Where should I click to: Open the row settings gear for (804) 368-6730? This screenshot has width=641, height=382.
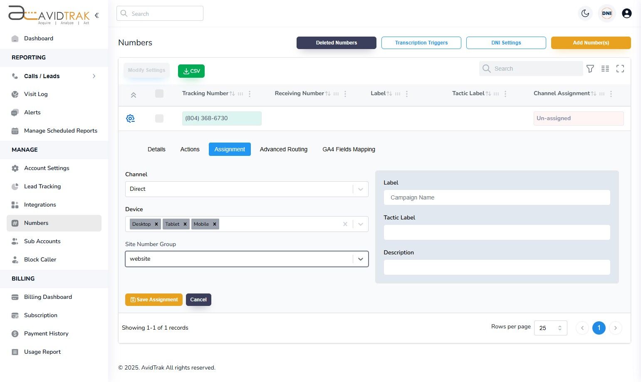pos(130,118)
